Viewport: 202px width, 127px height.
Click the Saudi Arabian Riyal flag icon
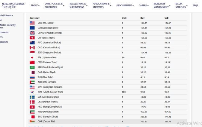[x=32, y=67]
